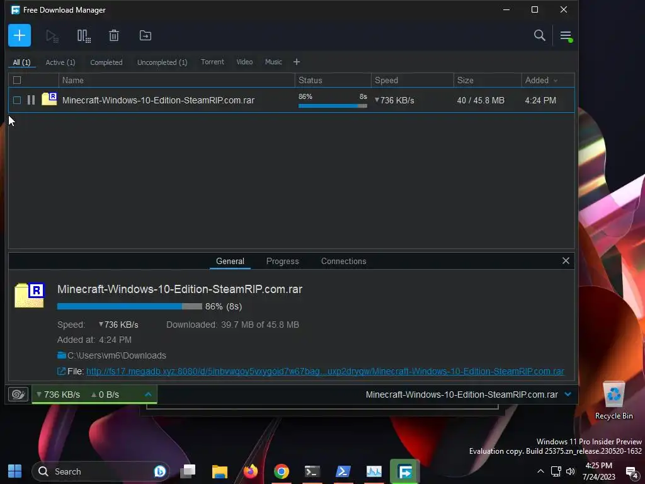
Task: Switch to Active (1) filter
Action: [60, 62]
